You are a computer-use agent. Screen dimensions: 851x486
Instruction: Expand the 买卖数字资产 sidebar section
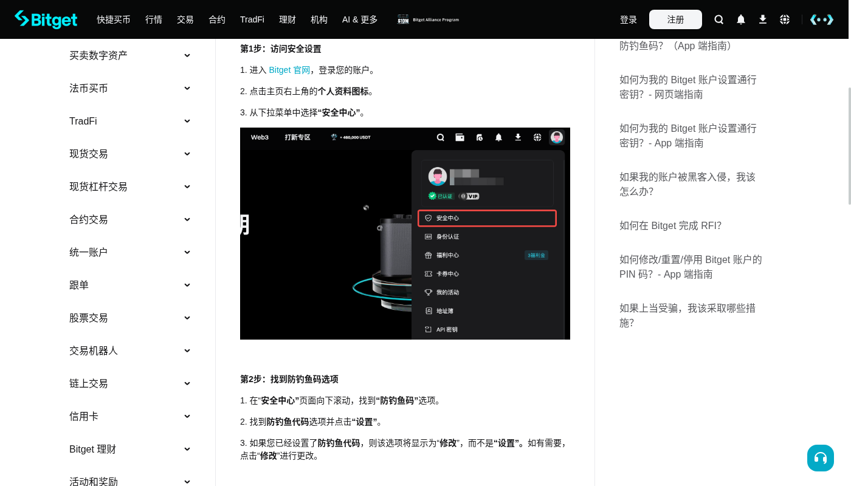coord(130,55)
